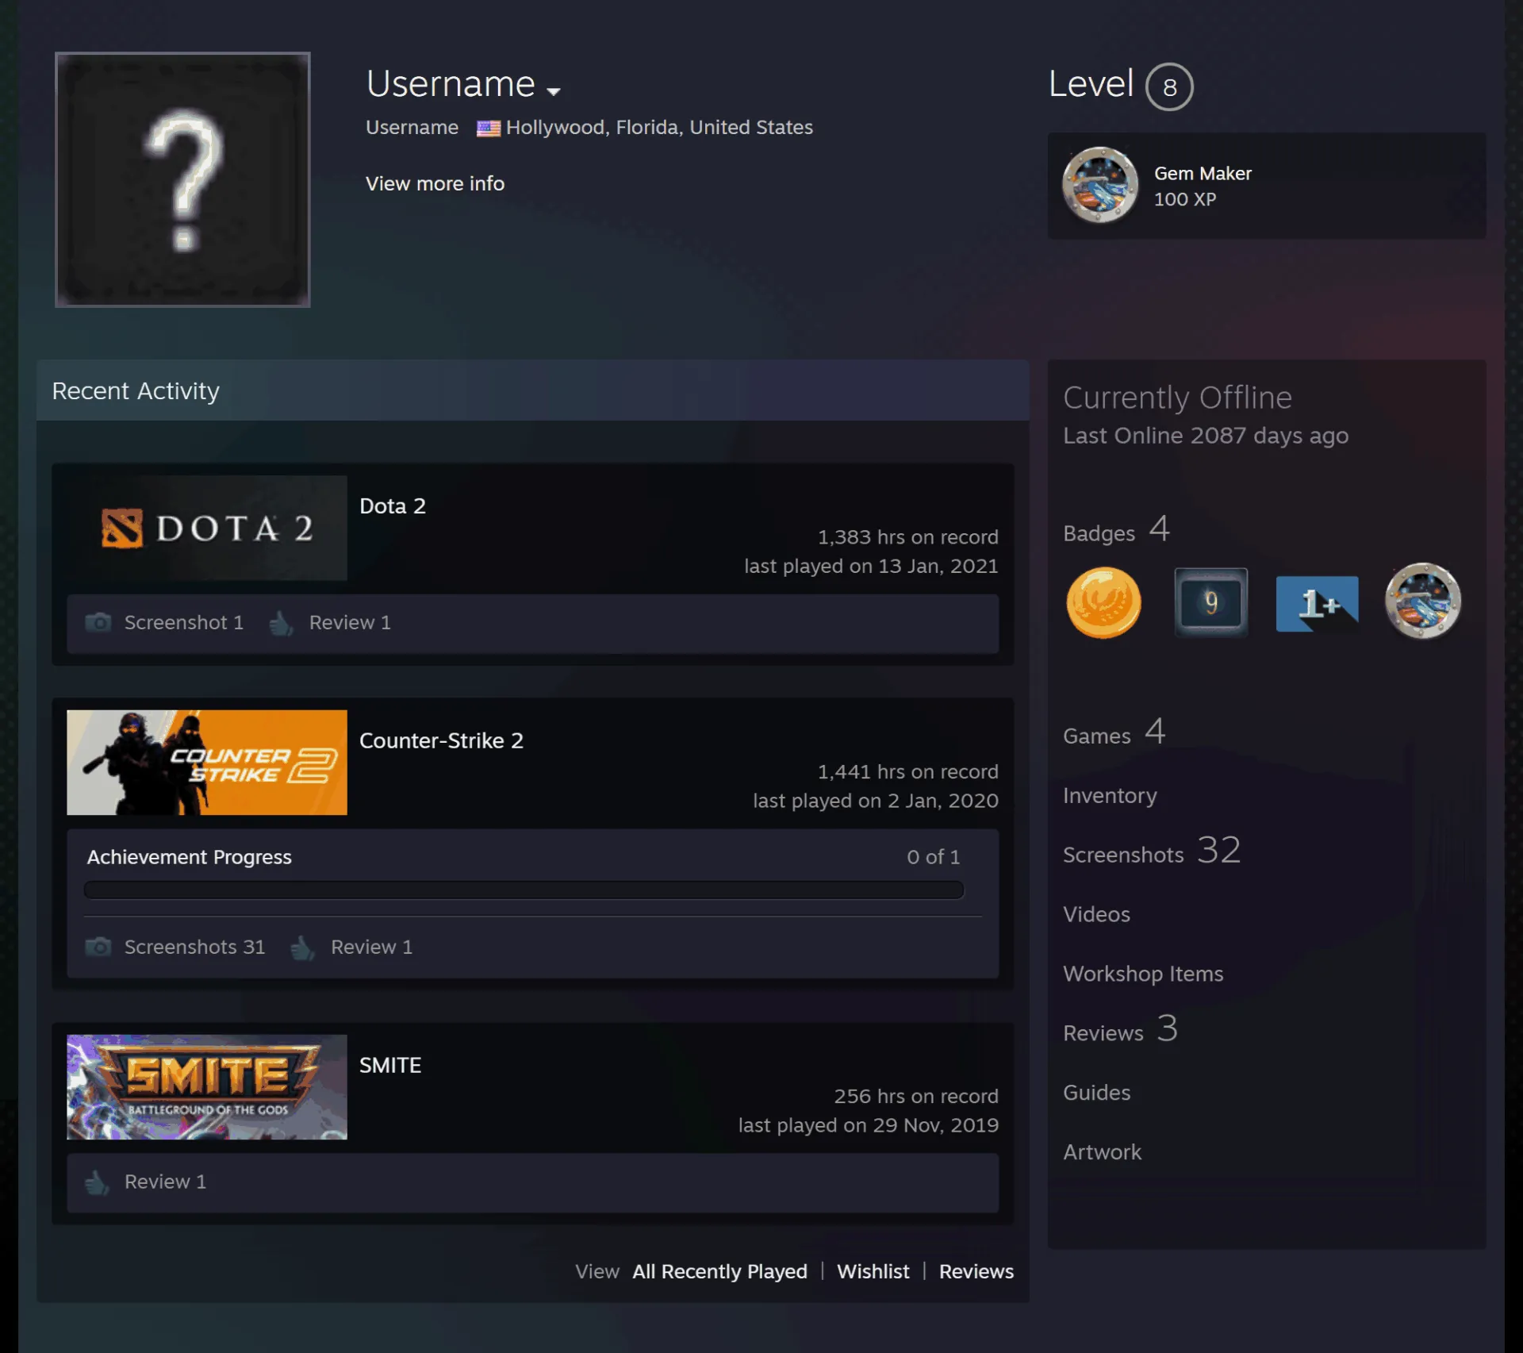
Task: Open Review 1 under SMITE
Action: (165, 1182)
